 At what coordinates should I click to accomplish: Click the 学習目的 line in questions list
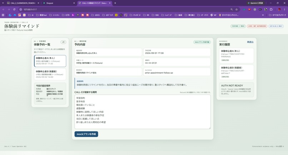tap(80, 98)
